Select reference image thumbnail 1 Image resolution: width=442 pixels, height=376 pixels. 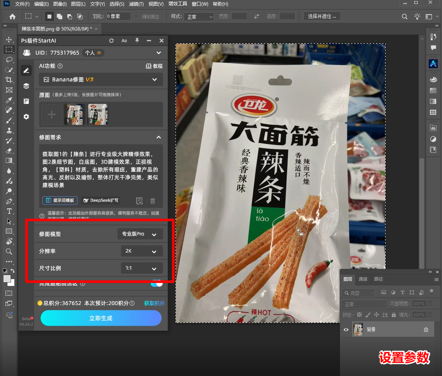(75, 114)
